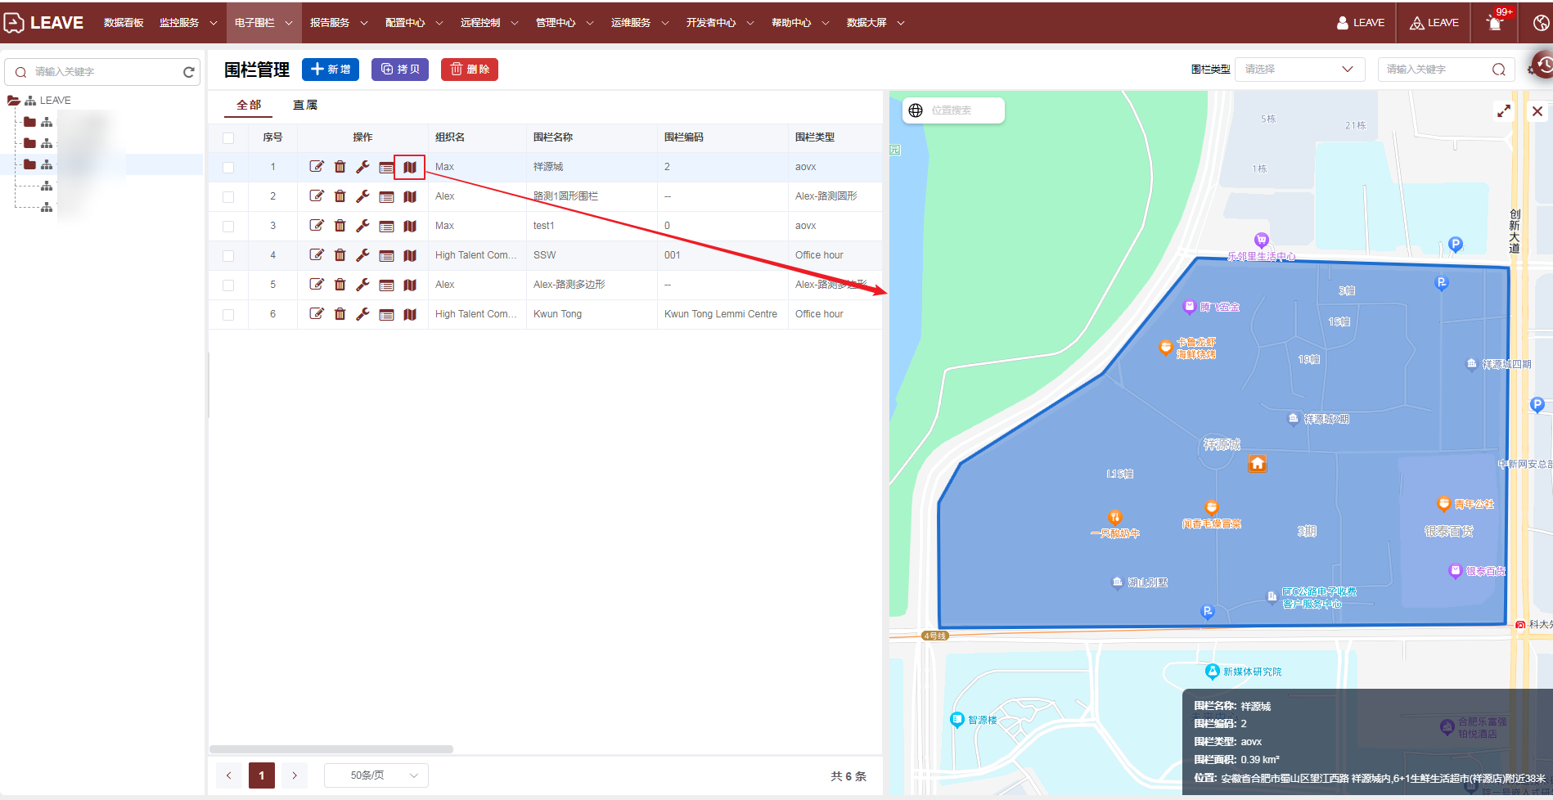Click the 新增 button

tap(331, 70)
